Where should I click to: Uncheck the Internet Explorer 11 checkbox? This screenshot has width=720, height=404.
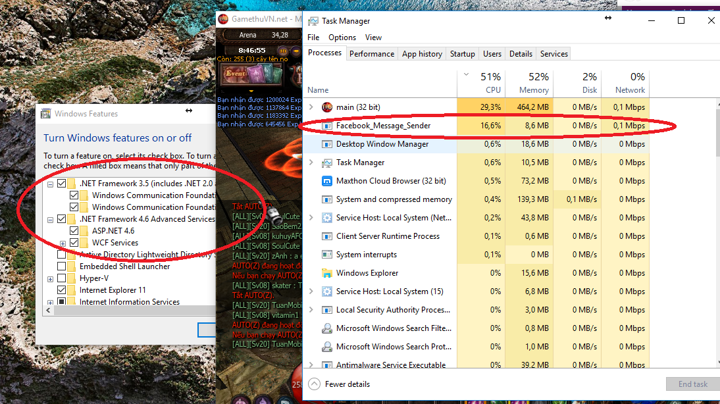click(x=61, y=290)
